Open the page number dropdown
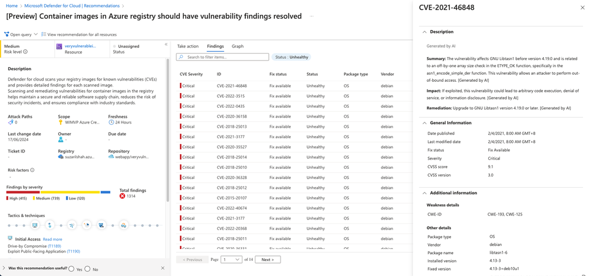The height and width of the screenshot is (276, 589). [232, 260]
